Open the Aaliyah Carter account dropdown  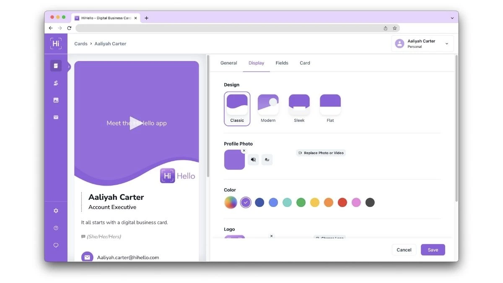[422, 43]
